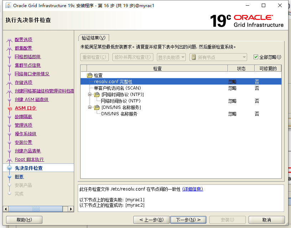The image size is (291, 228).
Task: Close the installer window
Action: tap(280, 6)
